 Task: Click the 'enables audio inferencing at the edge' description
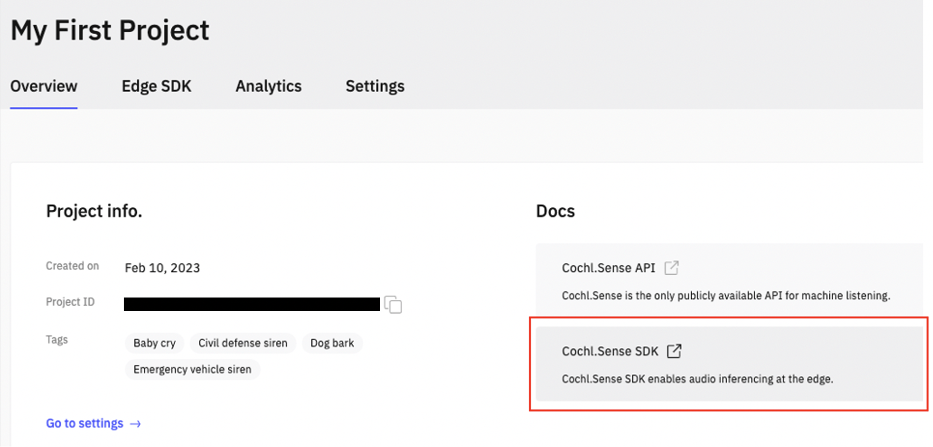[697, 379]
